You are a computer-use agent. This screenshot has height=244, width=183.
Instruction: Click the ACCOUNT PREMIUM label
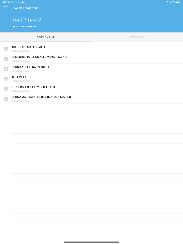[26, 27]
